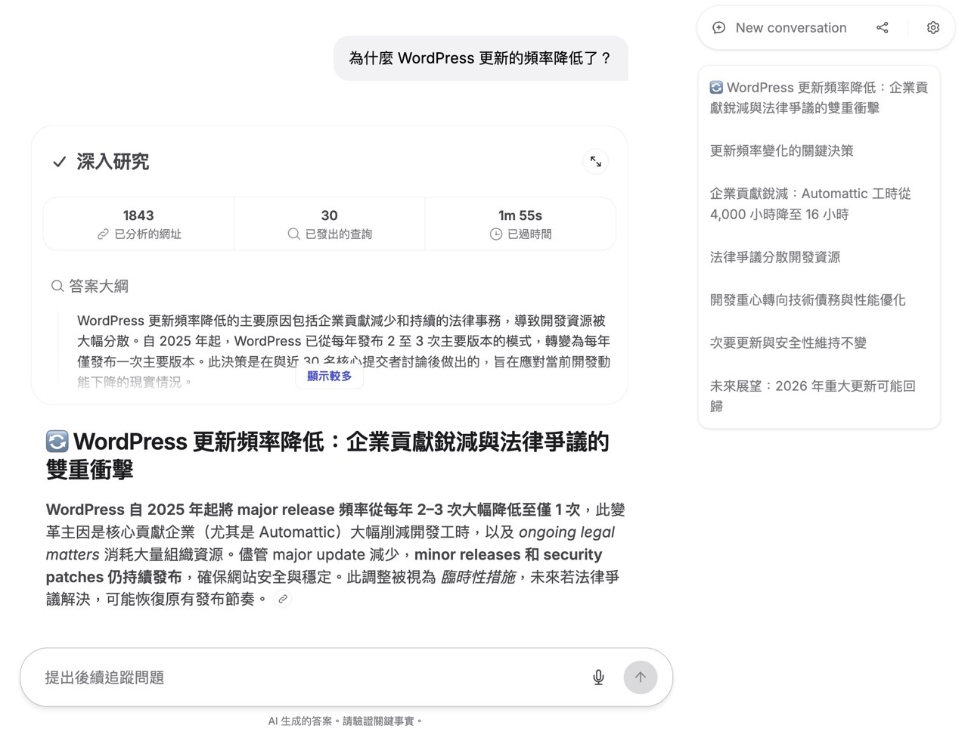Expand the 深入研究 panel with arrows icon
968x738 pixels.
[x=596, y=162]
